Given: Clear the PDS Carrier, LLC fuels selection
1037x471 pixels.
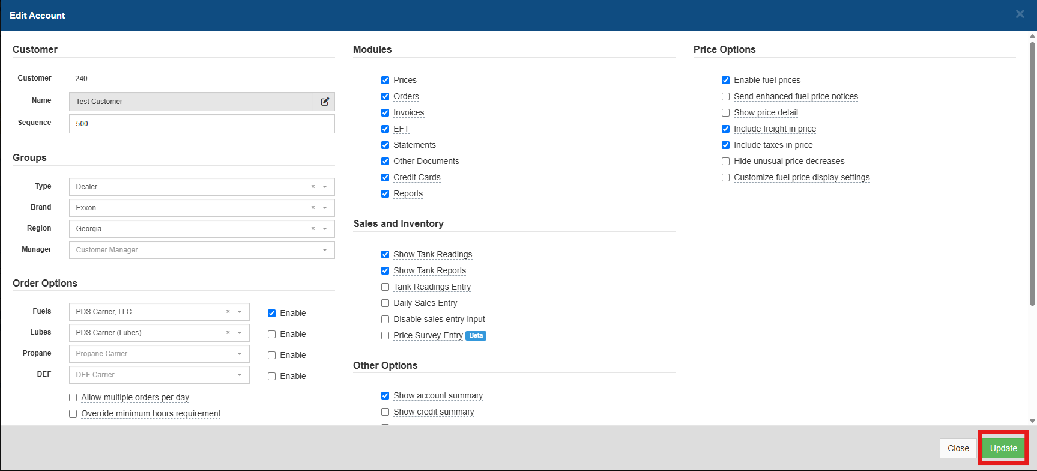Looking at the screenshot, I should point(228,312).
